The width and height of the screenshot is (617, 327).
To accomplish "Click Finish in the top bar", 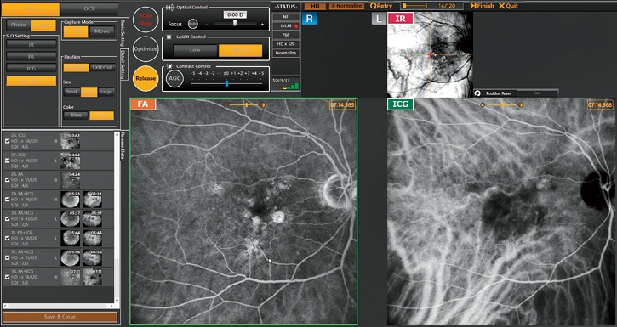I will pos(482,6).
